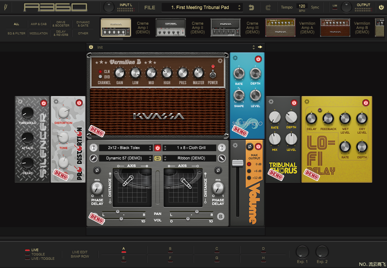Select the CLN channel LED
The image size is (387, 268).
click(100, 72)
